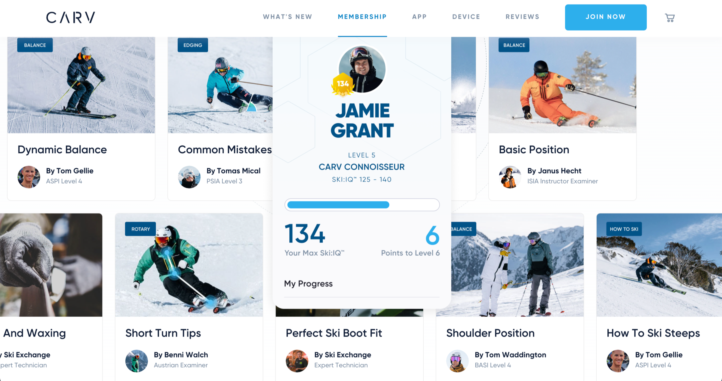Select the EDGING category tag
This screenshot has height=381, width=722.
pyautogui.click(x=193, y=45)
